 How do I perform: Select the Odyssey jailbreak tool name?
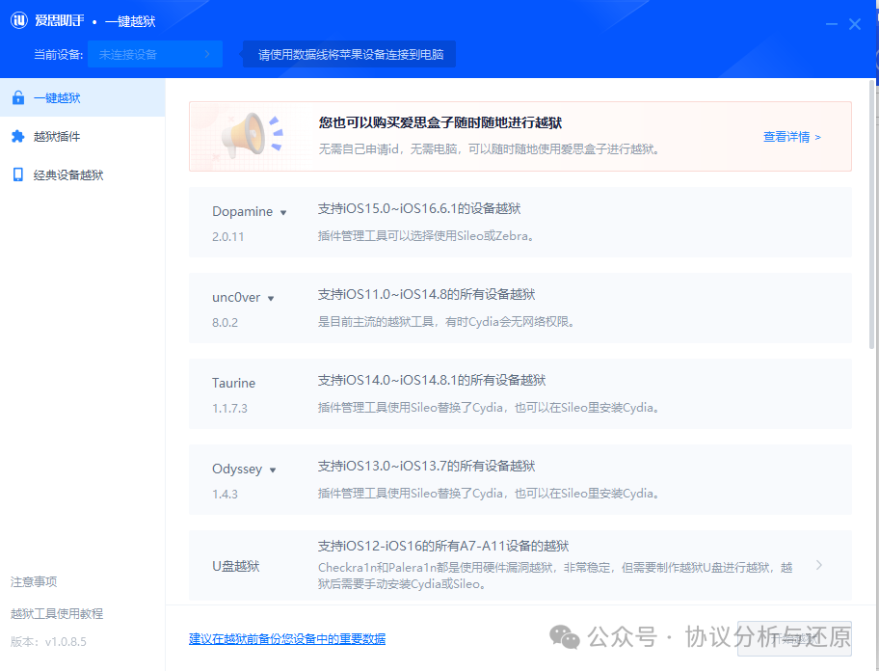click(237, 469)
